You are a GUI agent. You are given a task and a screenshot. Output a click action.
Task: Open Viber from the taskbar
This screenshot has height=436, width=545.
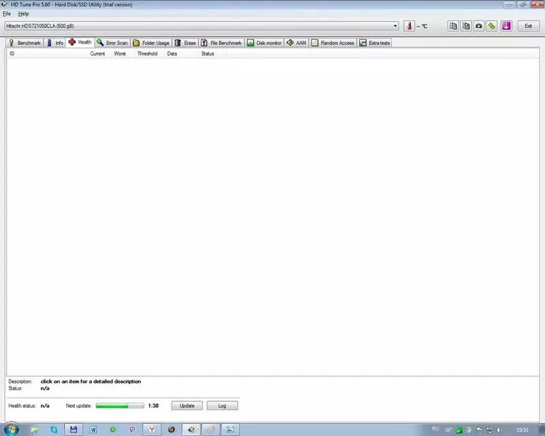click(x=132, y=430)
